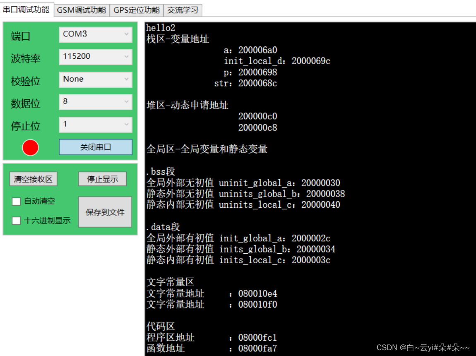Click the .bss段 line
The height and width of the screenshot is (356, 476).
point(161,171)
